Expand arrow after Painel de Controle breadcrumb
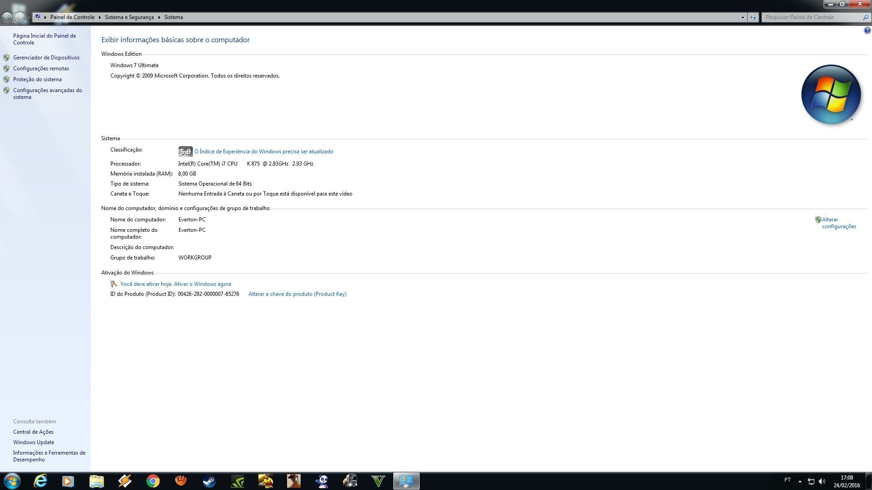This screenshot has height=490, width=872. pyautogui.click(x=99, y=17)
